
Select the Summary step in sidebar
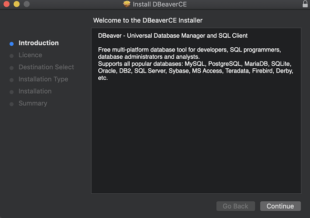click(x=33, y=103)
